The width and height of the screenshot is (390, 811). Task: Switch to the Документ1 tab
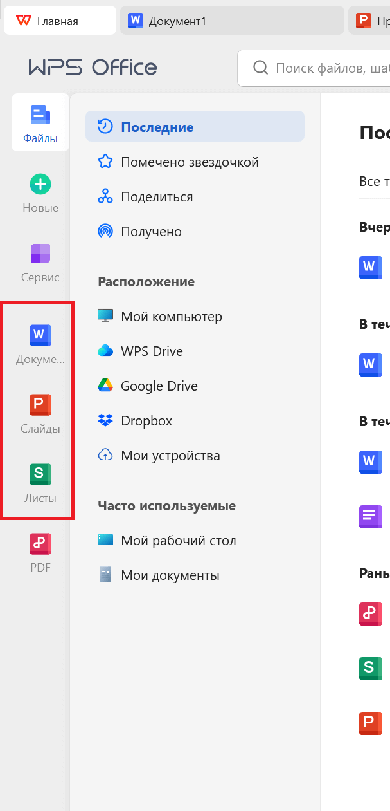[232, 21]
